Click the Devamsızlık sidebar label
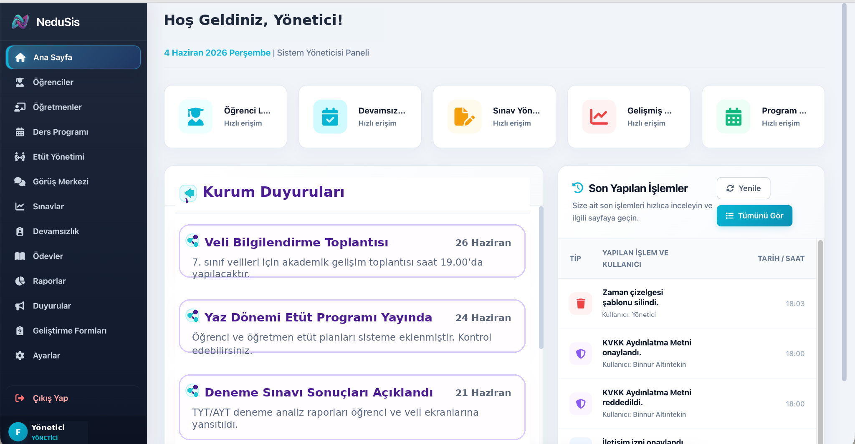The image size is (855, 444). [56, 231]
